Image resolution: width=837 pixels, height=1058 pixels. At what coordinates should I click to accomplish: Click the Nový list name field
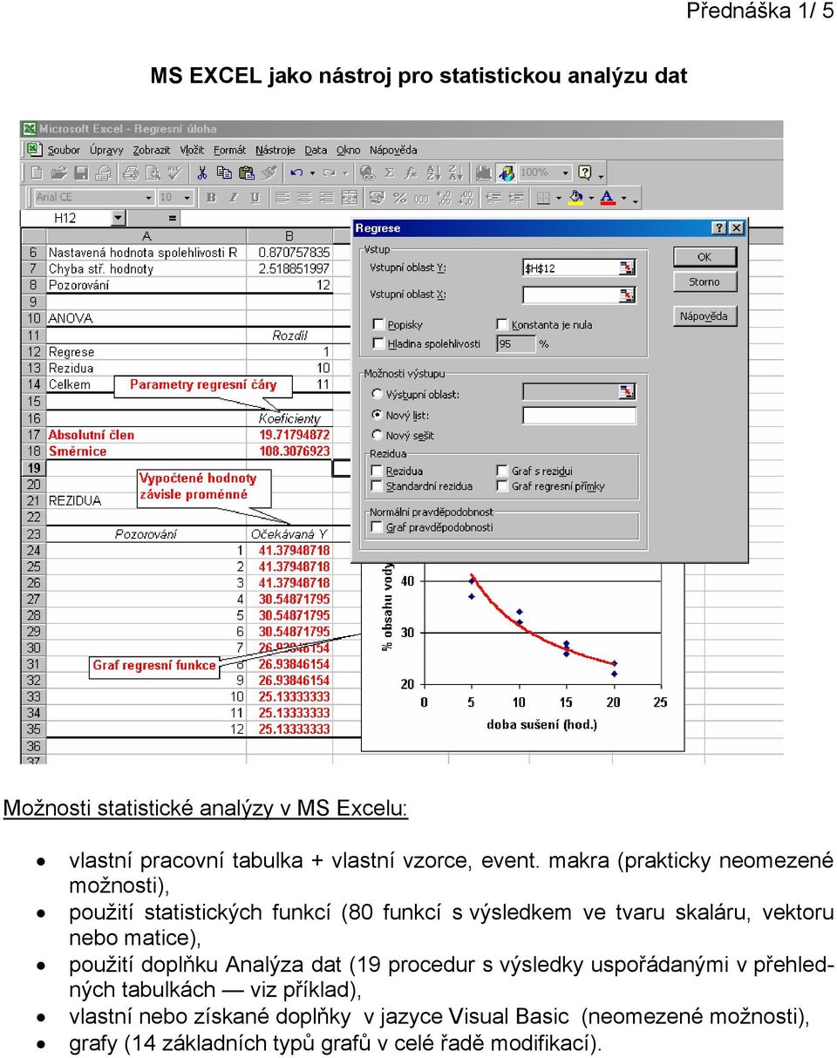click(x=580, y=416)
